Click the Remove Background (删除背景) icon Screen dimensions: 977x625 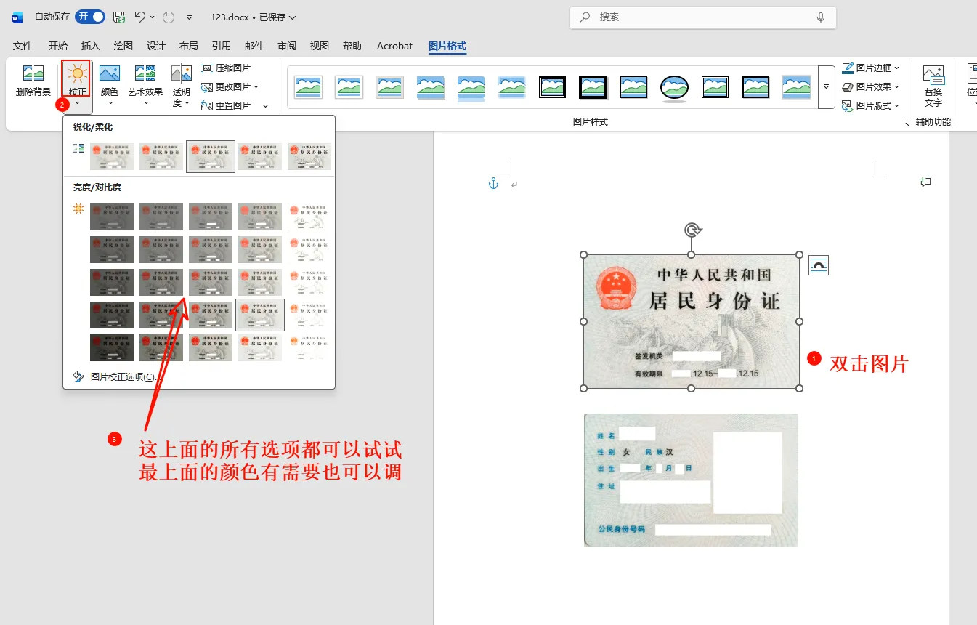click(33, 73)
